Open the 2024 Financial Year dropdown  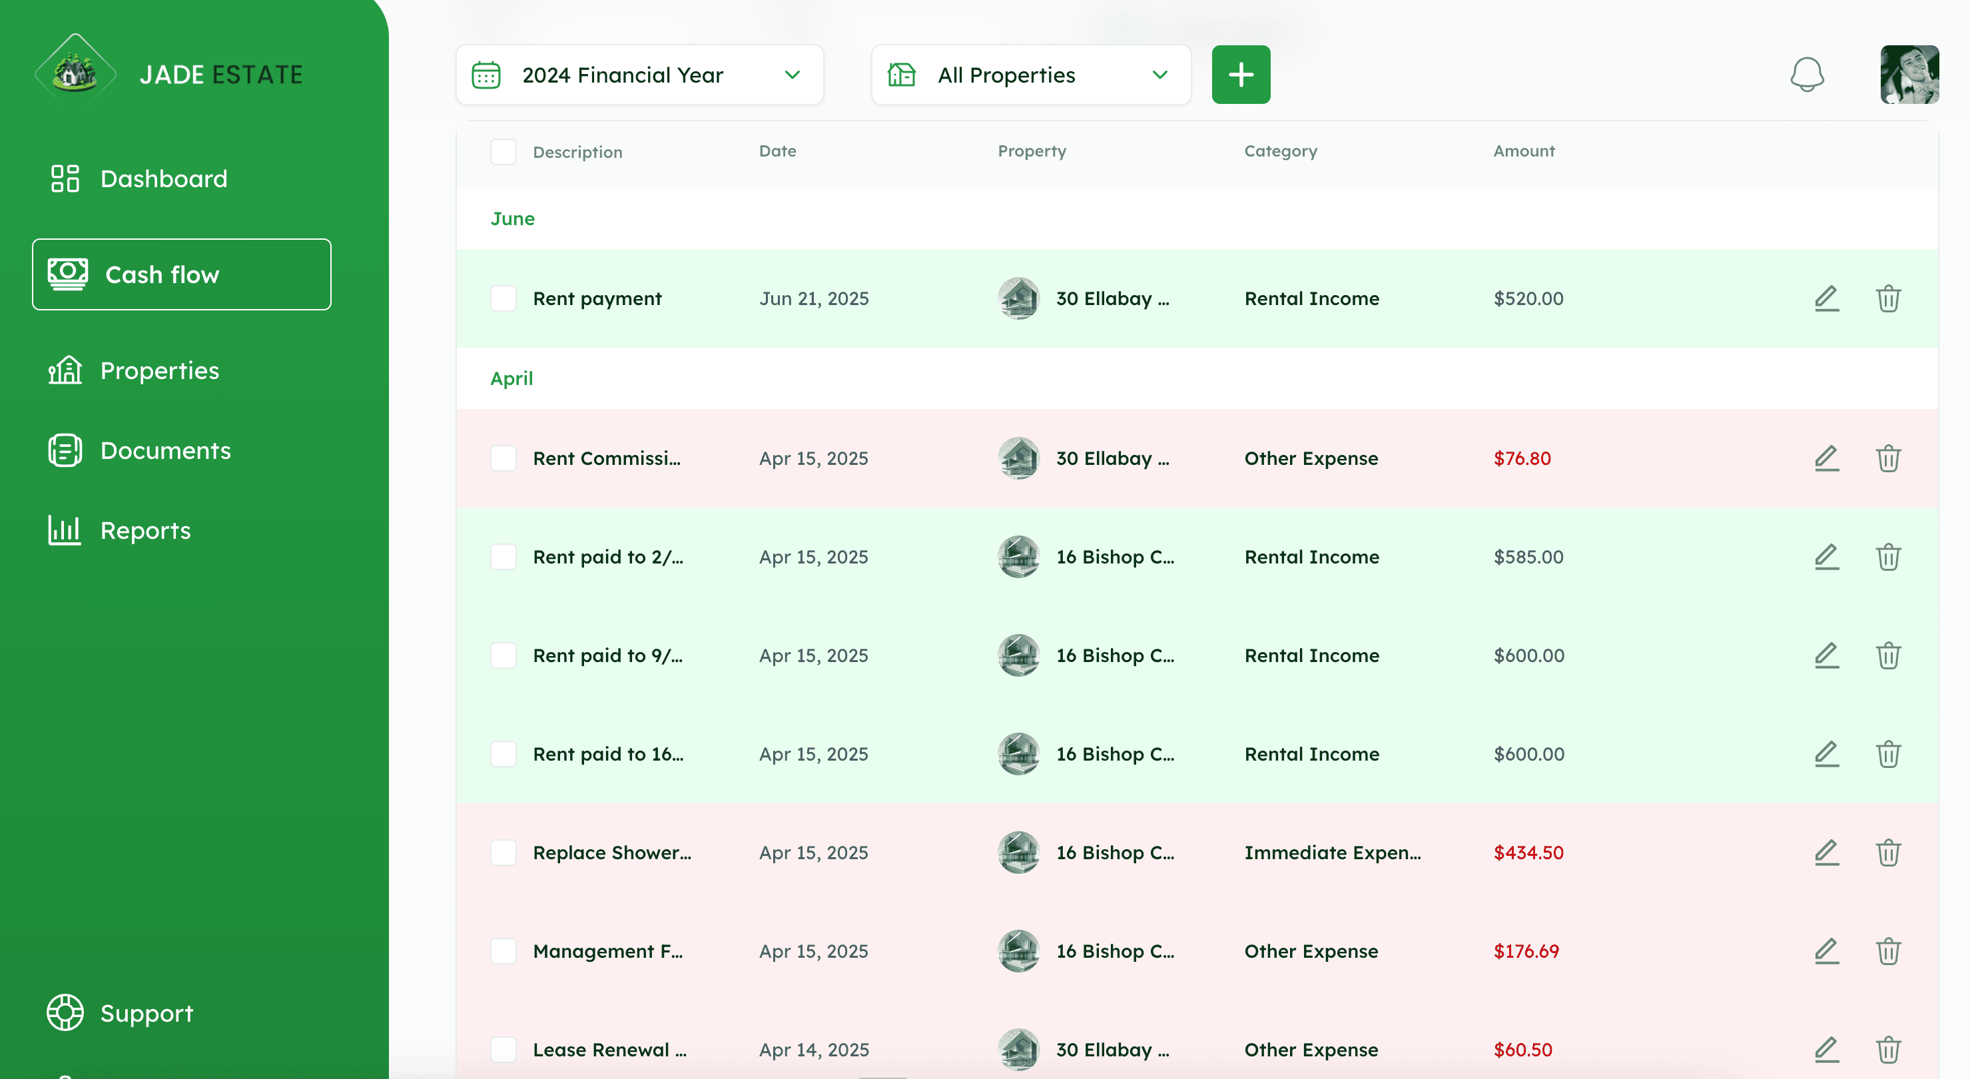point(639,75)
